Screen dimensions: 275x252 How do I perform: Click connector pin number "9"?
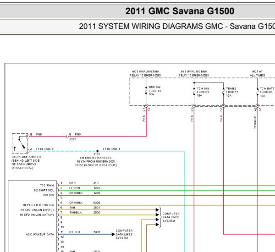click(61, 222)
